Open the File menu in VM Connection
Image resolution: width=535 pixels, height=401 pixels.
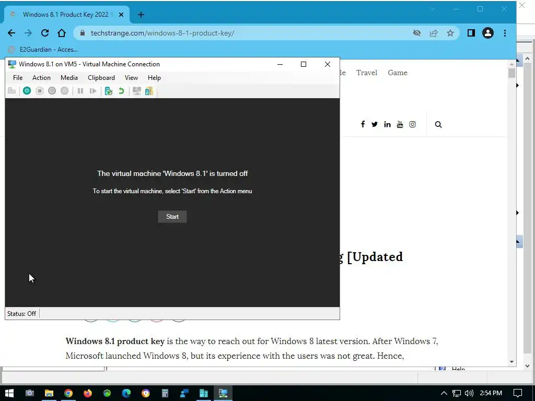[x=18, y=78]
